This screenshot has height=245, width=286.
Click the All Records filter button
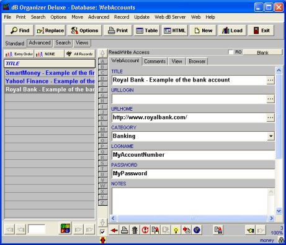pyautogui.click(x=79, y=54)
